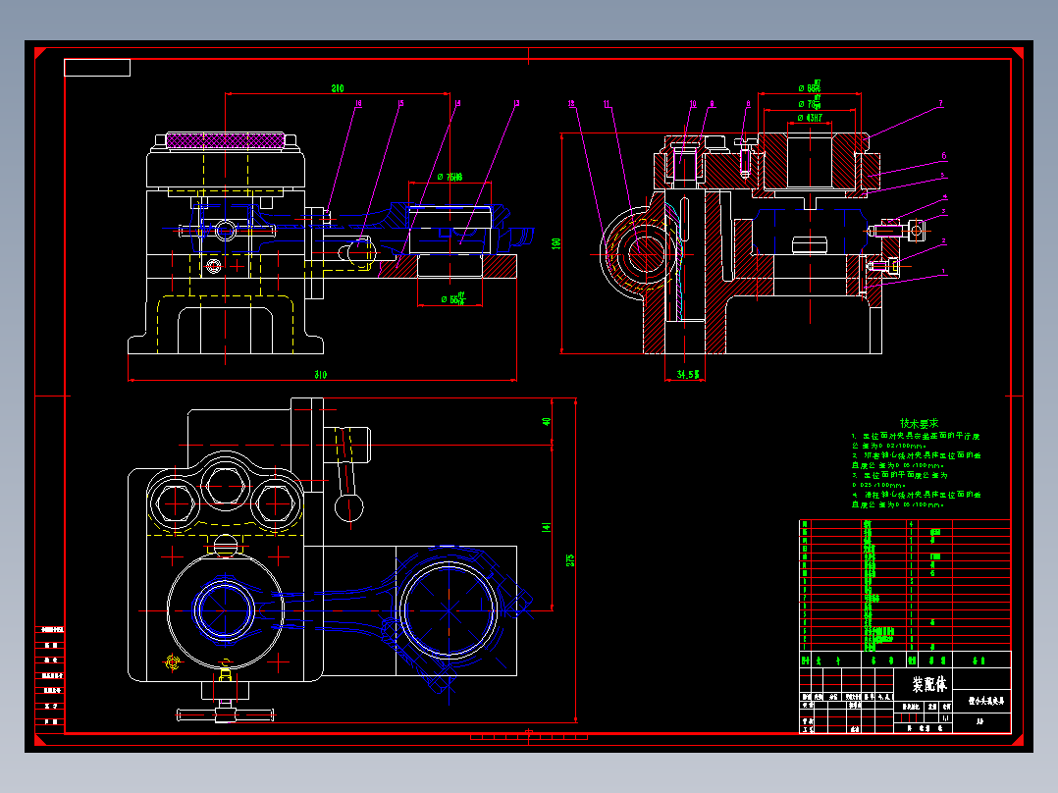Select the Ø88 diameter dimension in section view
The height and width of the screenshot is (793, 1058).
click(x=809, y=87)
